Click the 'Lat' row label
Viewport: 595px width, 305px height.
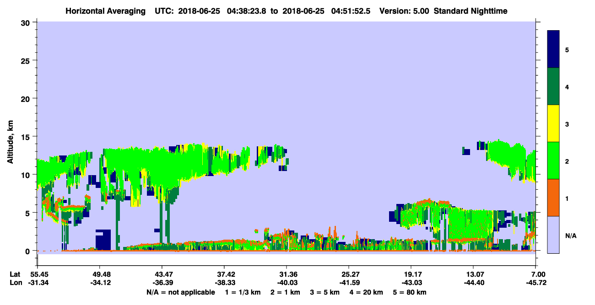[x=16, y=274]
